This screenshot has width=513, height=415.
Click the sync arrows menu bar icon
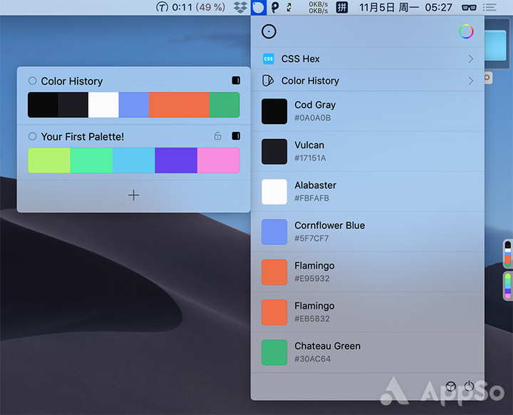(x=289, y=7)
